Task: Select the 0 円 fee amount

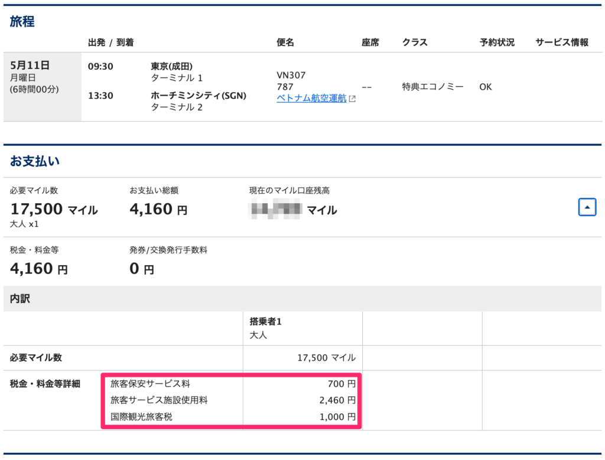Action: (142, 269)
